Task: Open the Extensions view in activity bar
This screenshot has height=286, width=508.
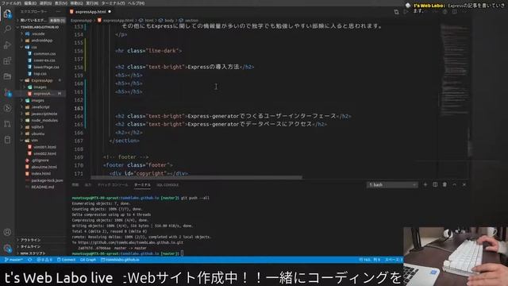Action: tap(7, 60)
